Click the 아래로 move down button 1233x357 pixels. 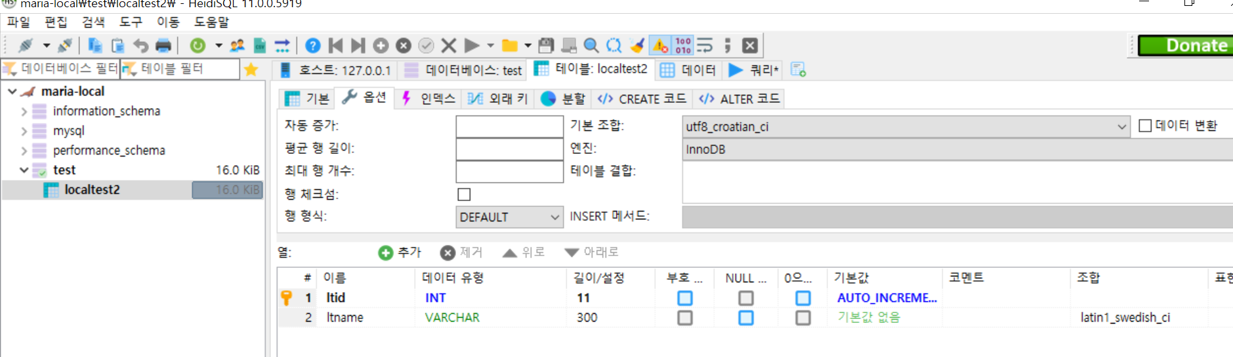click(591, 252)
